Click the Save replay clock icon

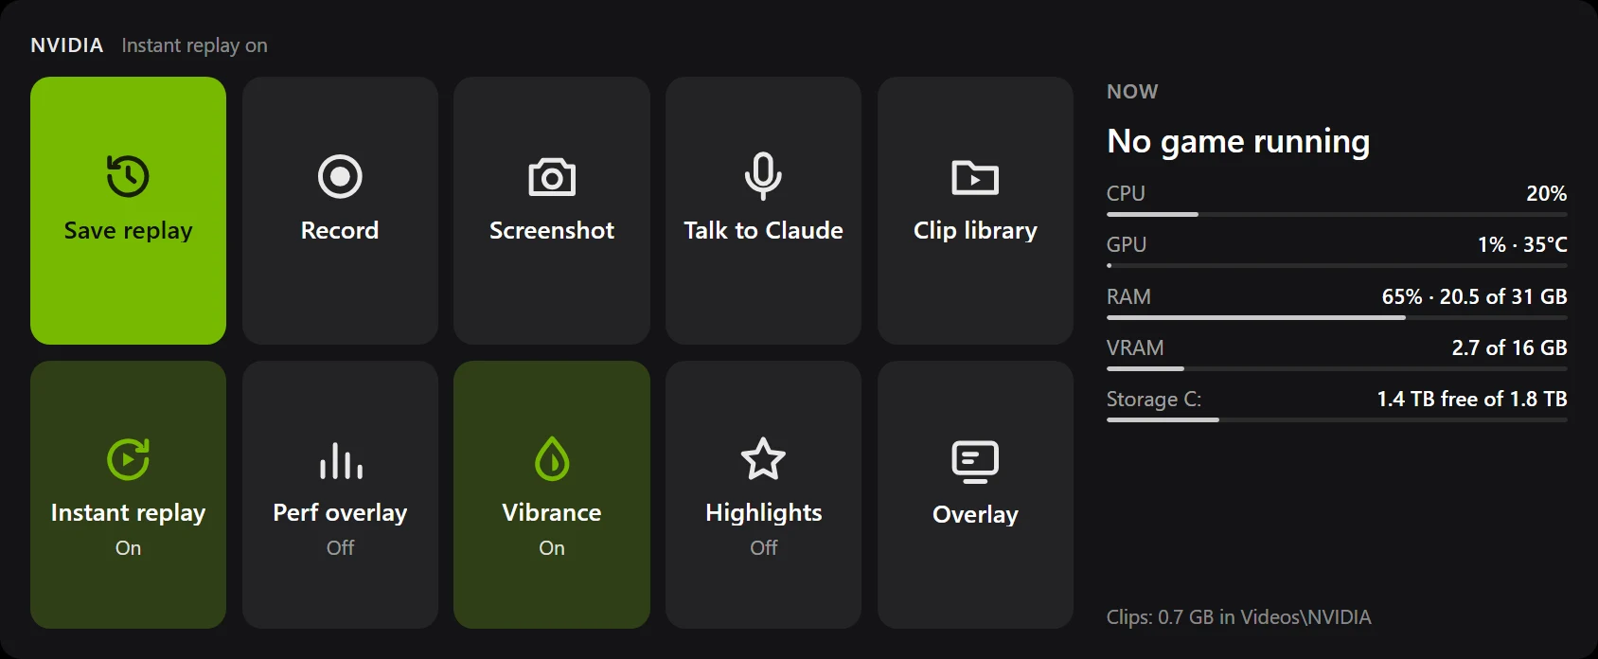(128, 176)
